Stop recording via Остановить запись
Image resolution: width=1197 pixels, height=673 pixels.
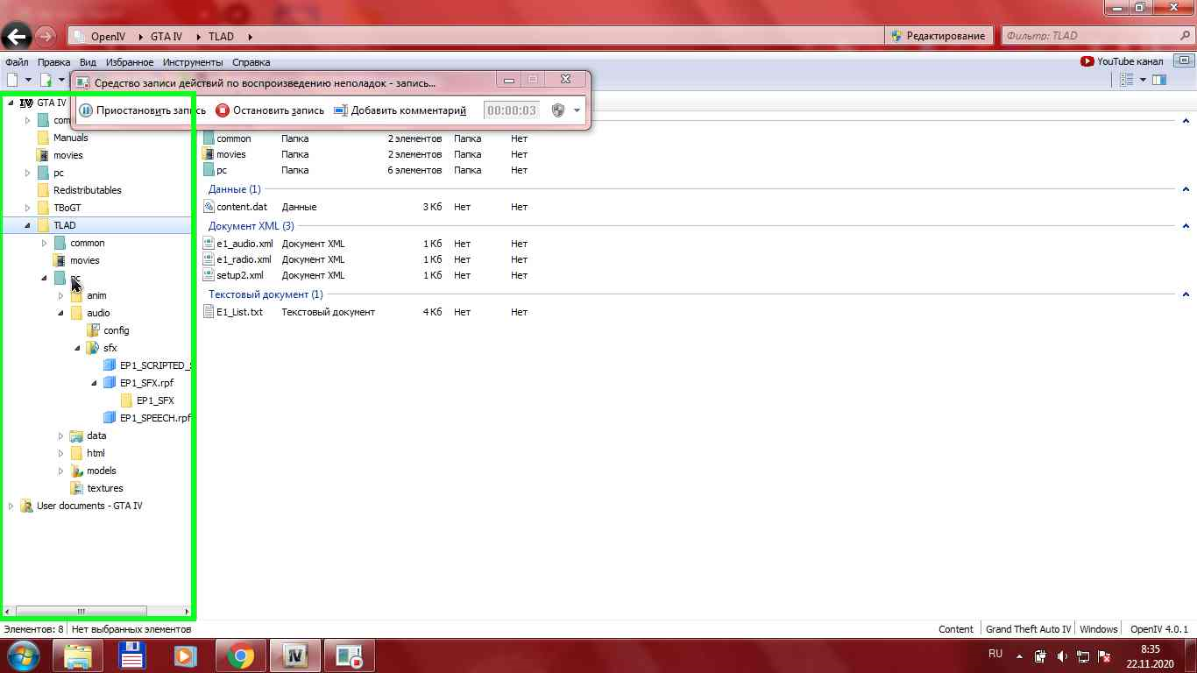click(270, 110)
